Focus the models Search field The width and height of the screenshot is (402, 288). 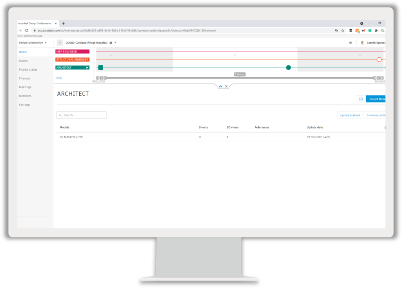[x=82, y=115]
